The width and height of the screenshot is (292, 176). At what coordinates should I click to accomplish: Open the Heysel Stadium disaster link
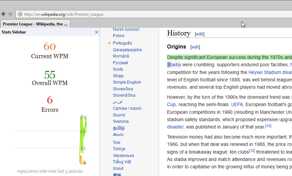270,72
